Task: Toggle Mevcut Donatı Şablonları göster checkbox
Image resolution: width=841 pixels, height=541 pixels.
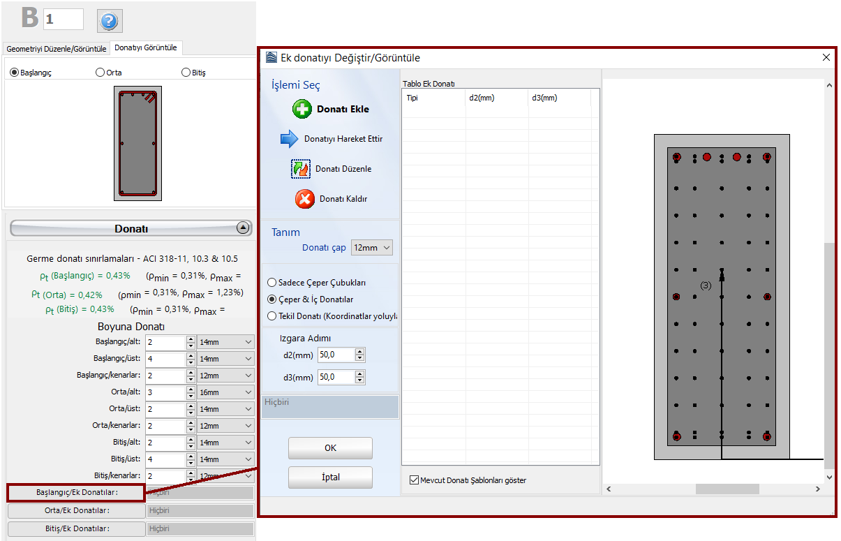Action: [415, 480]
